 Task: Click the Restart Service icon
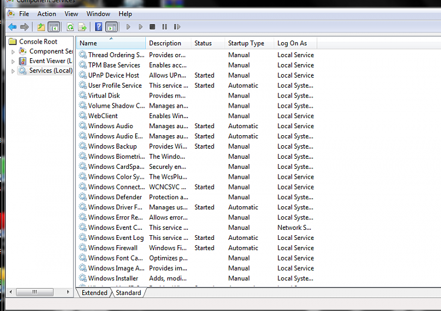pos(177,27)
